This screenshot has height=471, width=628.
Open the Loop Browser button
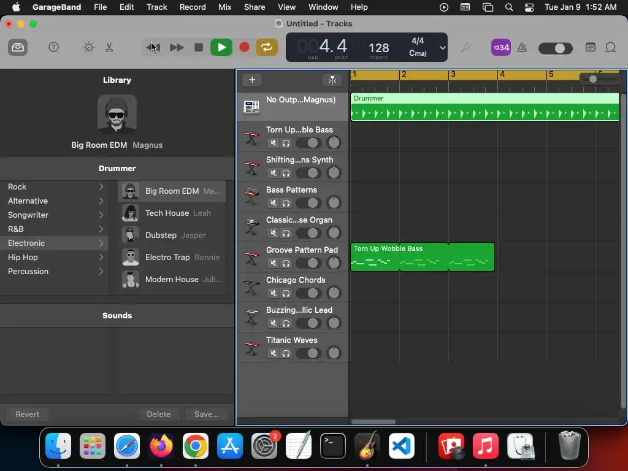(x=610, y=47)
